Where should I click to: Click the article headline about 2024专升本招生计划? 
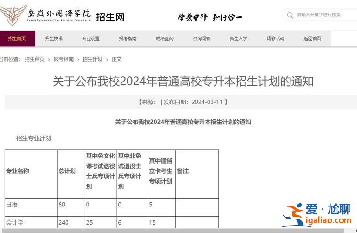(183, 82)
